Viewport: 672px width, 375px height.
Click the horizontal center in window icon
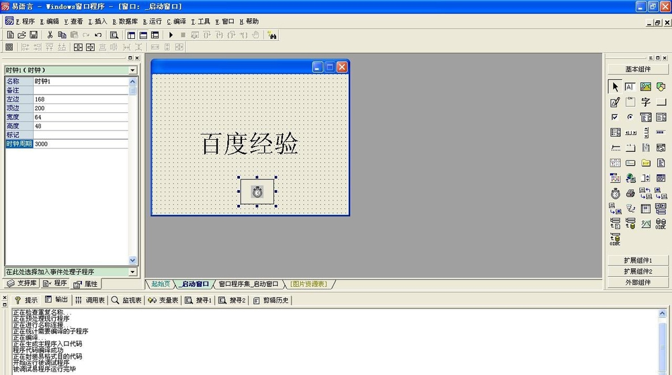[78, 47]
